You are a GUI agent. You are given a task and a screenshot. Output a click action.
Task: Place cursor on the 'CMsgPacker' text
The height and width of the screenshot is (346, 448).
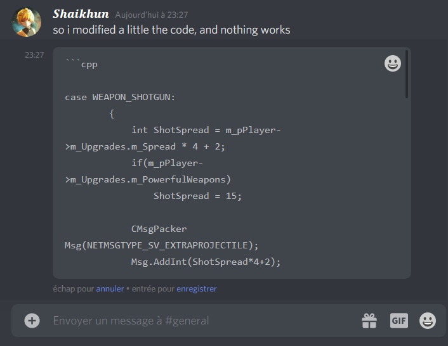pyautogui.click(x=159, y=229)
